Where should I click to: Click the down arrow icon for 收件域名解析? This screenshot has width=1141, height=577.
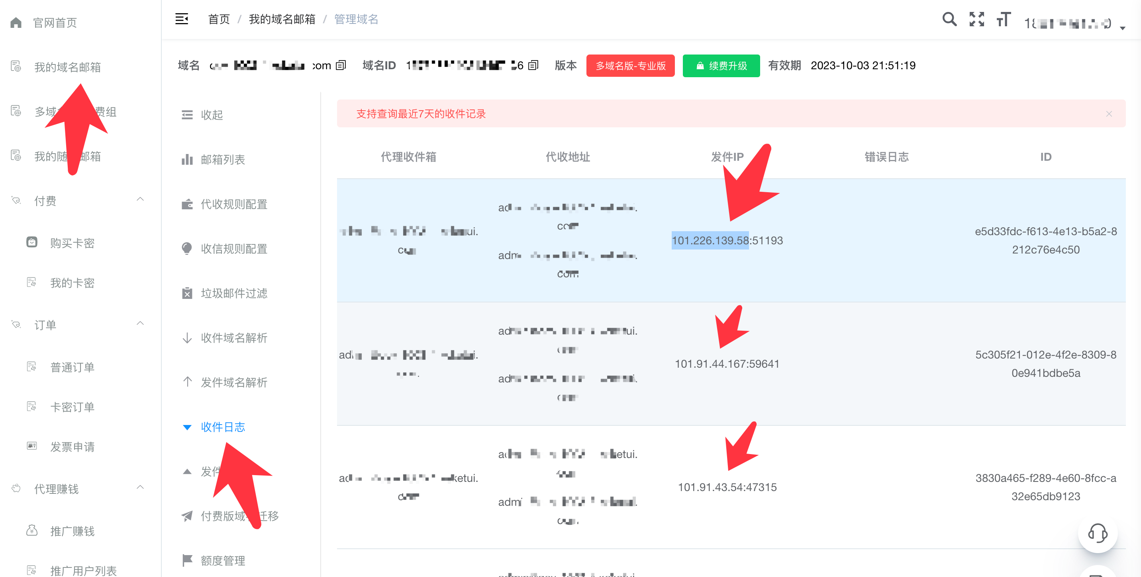187,338
